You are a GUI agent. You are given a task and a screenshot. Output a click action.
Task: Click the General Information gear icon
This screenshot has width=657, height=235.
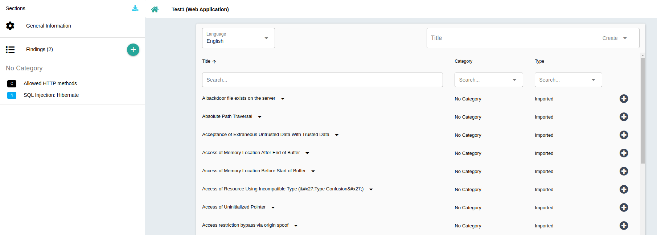[10, 26]
